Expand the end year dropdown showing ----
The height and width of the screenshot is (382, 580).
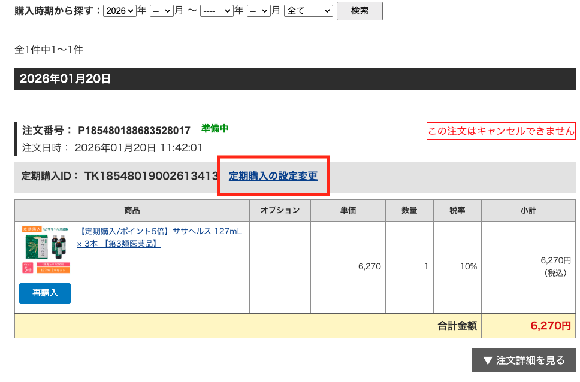pyautogui.click(x=216, y=11)
